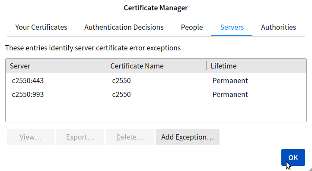The image size is (312, 171).
Task: Click Permanent lifetime in the c2550:443 row
Action: coord(230,81)
